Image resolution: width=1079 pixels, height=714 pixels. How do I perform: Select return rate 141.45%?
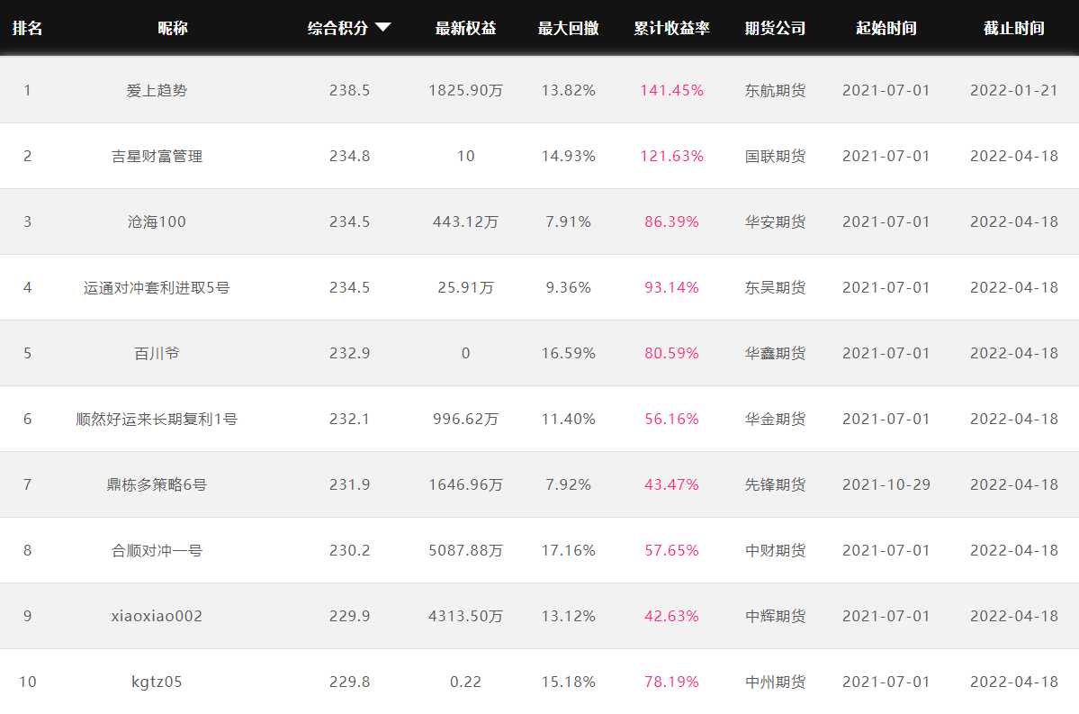[x=671, y=90]
